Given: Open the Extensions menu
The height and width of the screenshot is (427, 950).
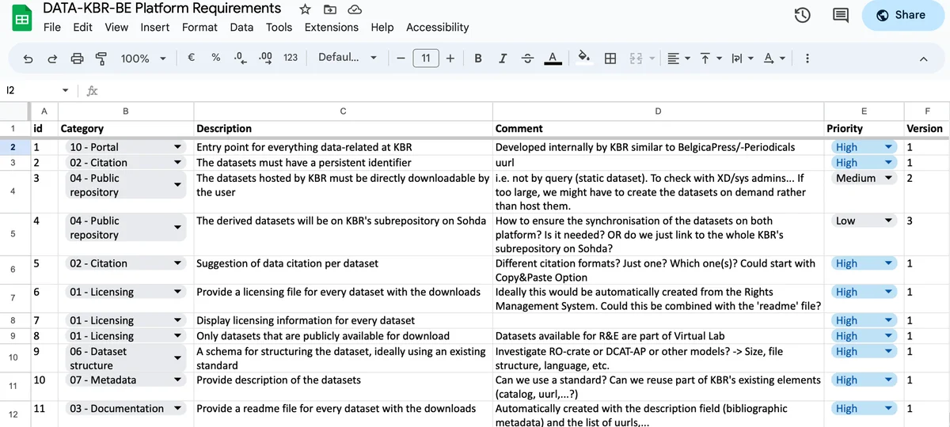Looking at the screenshot, I should 331,27.
